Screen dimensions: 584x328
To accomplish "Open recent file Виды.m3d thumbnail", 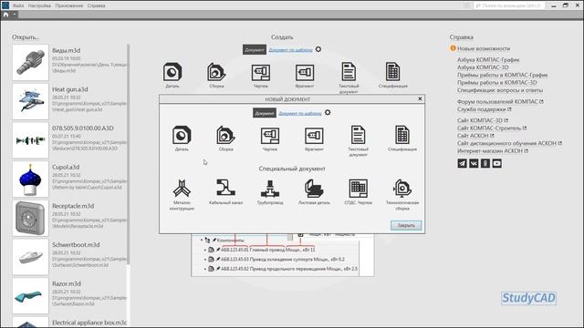I will click(x=30, y=63).
